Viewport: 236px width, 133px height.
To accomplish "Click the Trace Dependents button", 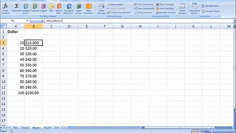I will click(145, 8).
